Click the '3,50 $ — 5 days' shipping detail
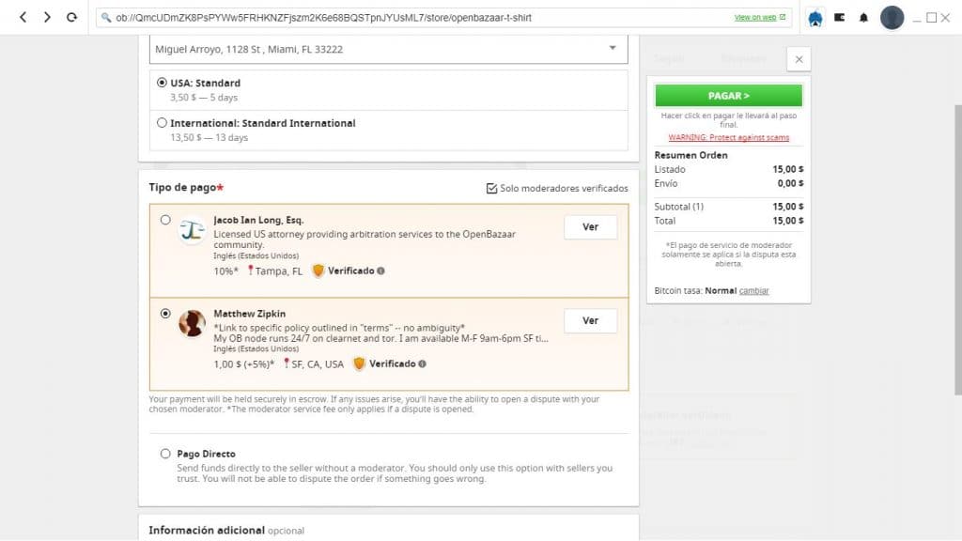 pyautogui.click(x=204, y=98)
